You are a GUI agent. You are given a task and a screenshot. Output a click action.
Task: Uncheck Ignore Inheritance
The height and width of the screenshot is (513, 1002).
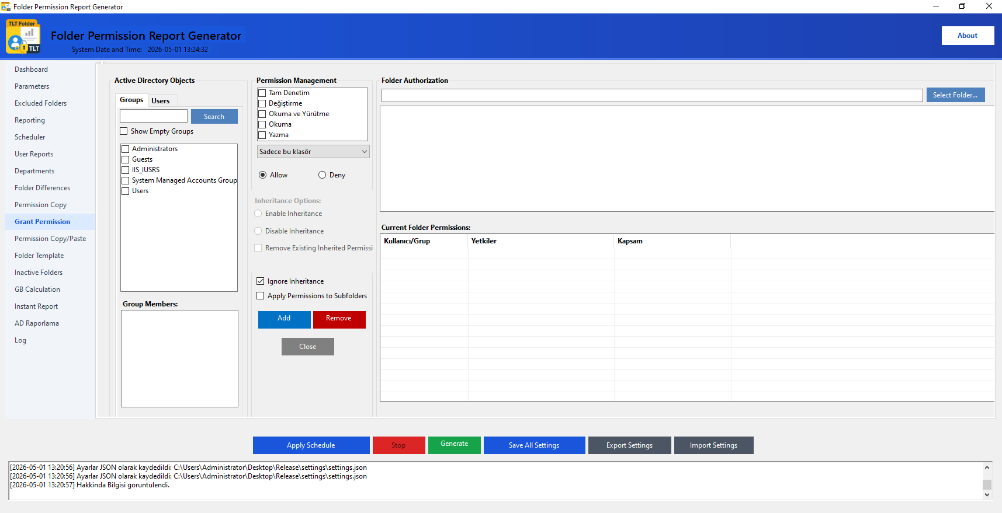tap(260, 281)
